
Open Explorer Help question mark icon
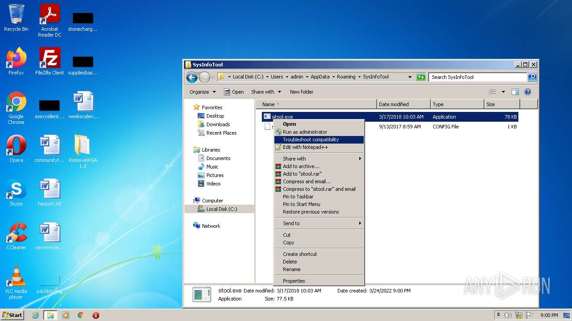[x=528, y=92]
